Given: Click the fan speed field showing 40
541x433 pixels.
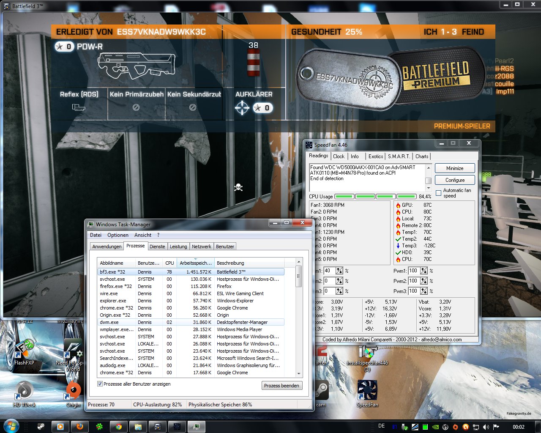Looking at the screenshot, I should click(x=329, y=271).
